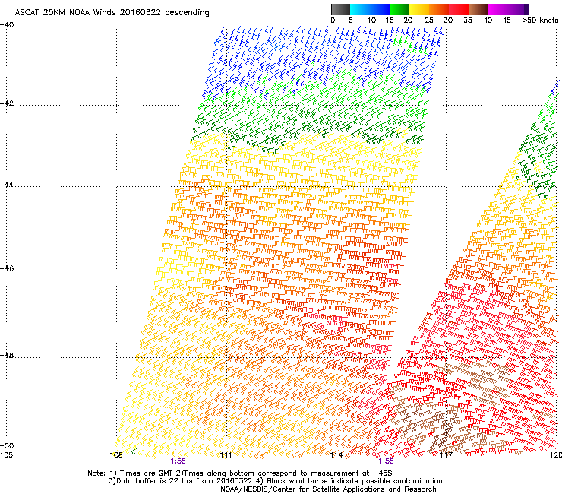Click the '>50 knots' legend label

point(540,21)
